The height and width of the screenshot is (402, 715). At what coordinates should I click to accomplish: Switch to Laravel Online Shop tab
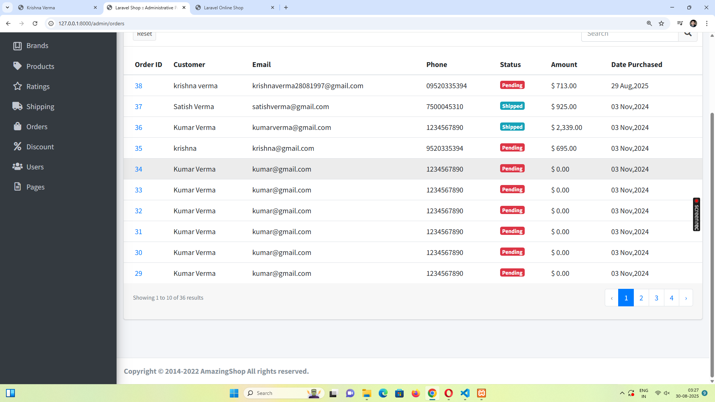click(x=235, y=7)
